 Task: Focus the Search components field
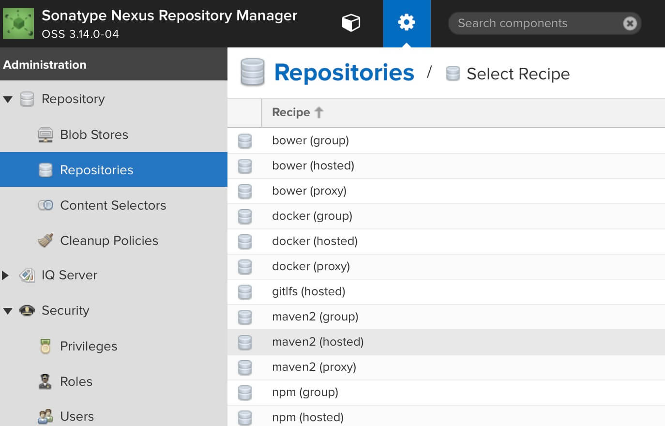tap(537, 23)
